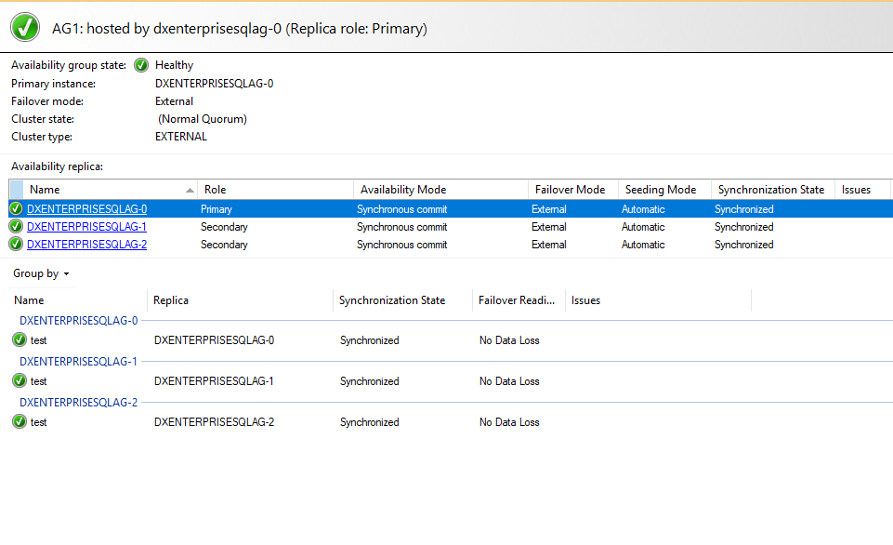The height and width of the screenshot is (545, 893).
Task: Click the Failover Mode column header
Action: click(563, 189)
